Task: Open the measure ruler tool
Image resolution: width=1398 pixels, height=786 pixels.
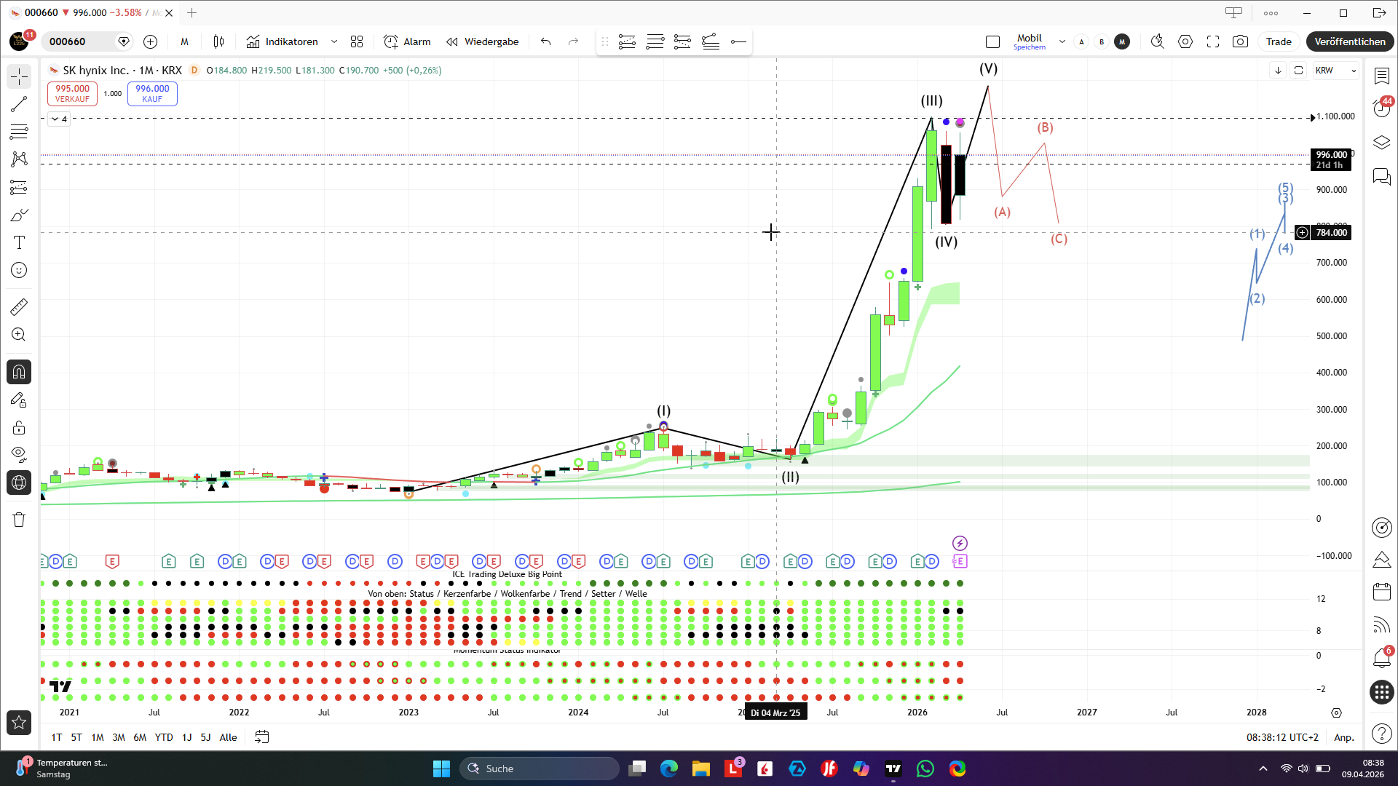Action: coord(19,307)
